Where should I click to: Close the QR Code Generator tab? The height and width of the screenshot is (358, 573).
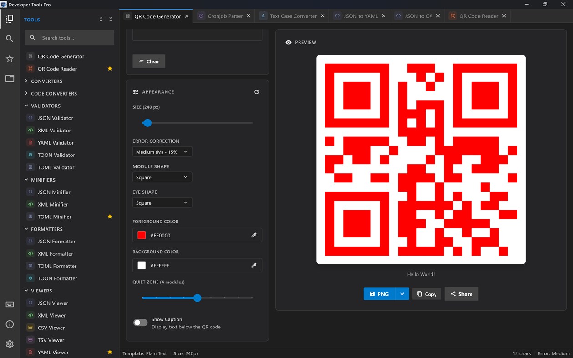187,16
